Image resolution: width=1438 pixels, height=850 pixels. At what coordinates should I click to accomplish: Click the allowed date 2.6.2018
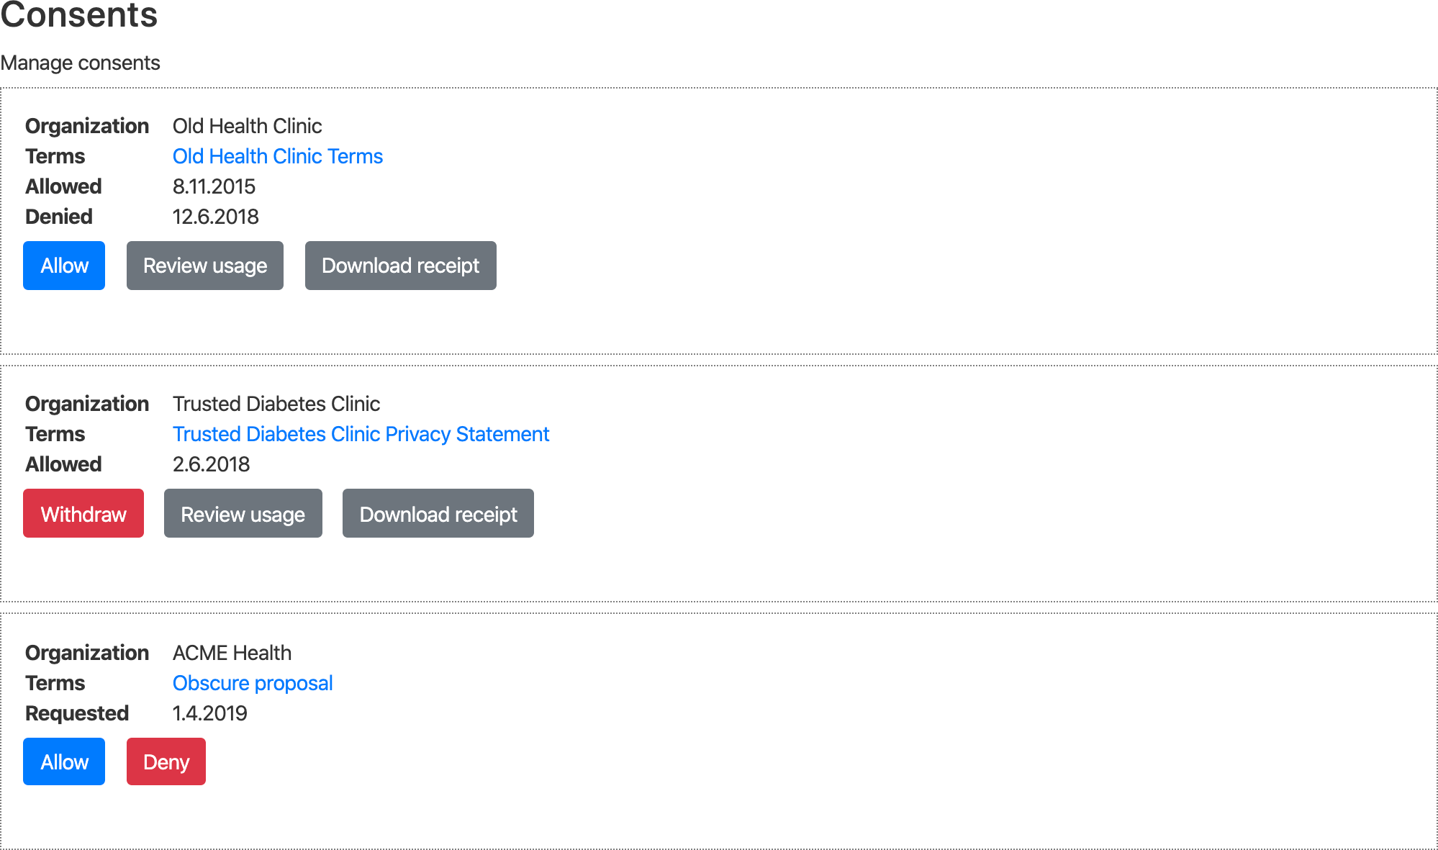coord(212,464)
